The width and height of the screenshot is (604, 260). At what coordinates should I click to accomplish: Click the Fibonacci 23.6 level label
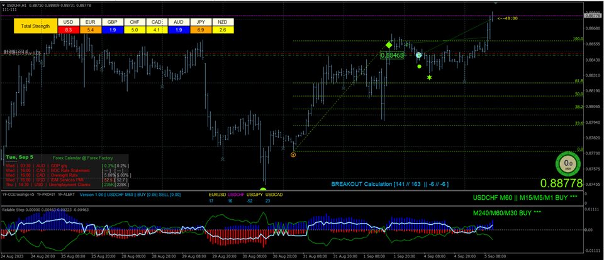pos(579,123)
